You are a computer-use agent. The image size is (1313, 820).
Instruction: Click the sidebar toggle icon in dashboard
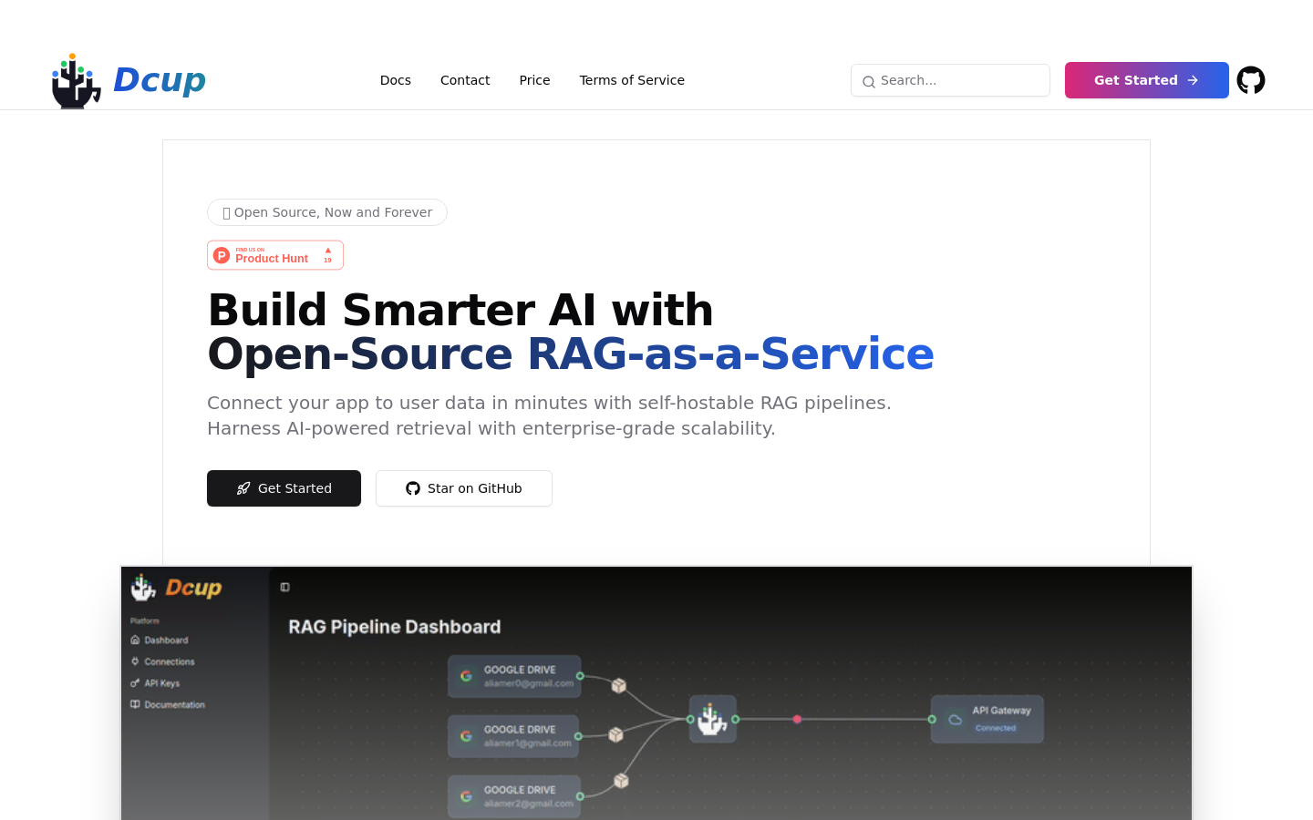(x=285, y=587)
